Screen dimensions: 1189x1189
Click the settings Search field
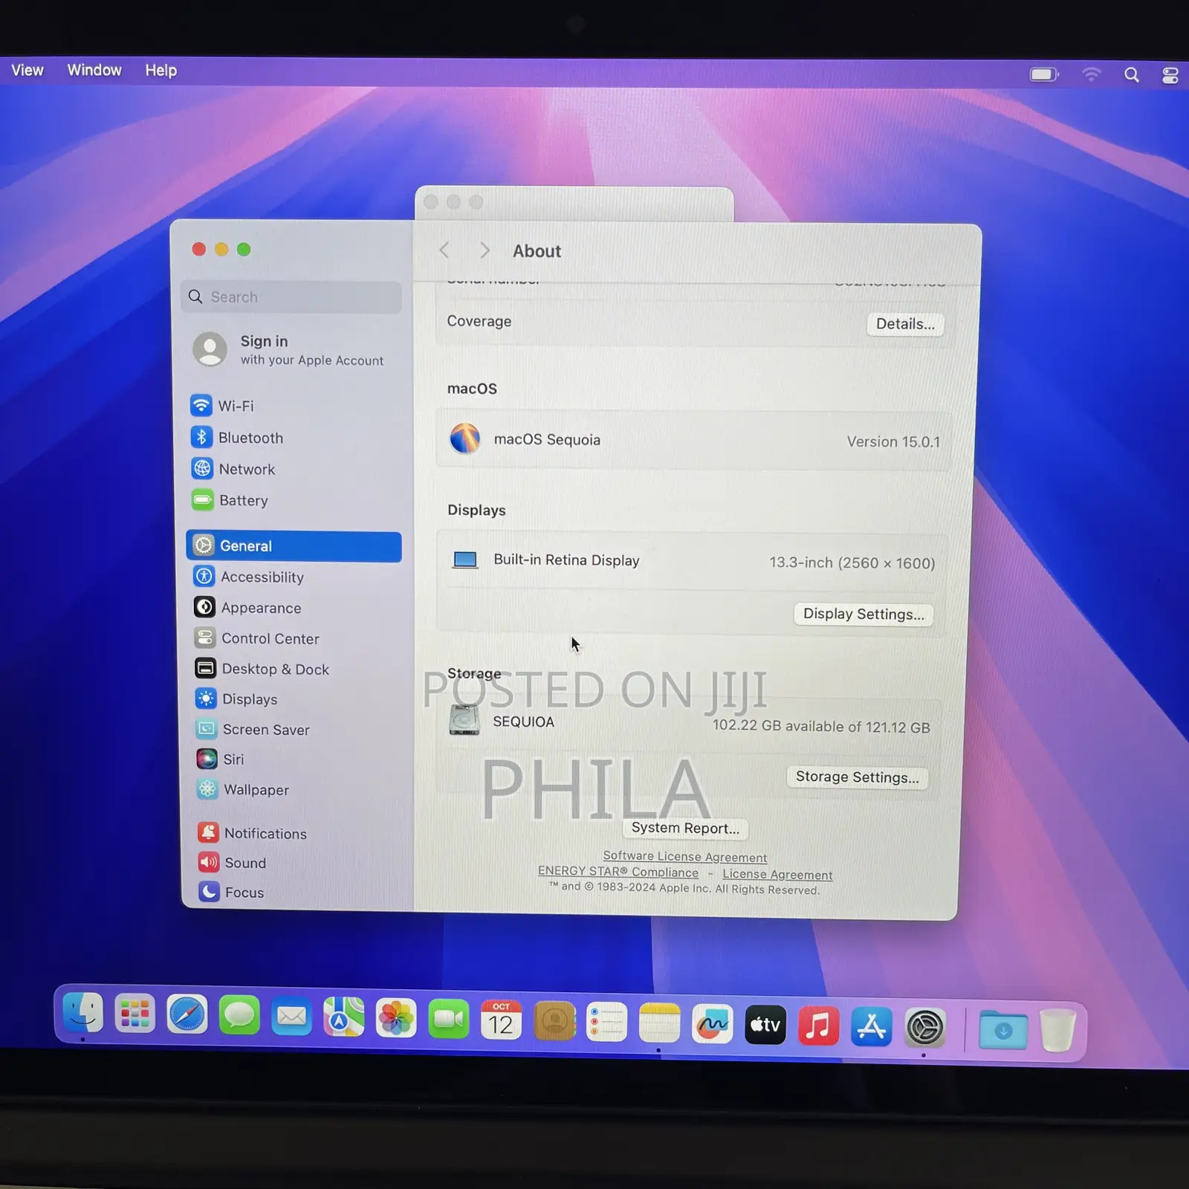coord(291,297)
